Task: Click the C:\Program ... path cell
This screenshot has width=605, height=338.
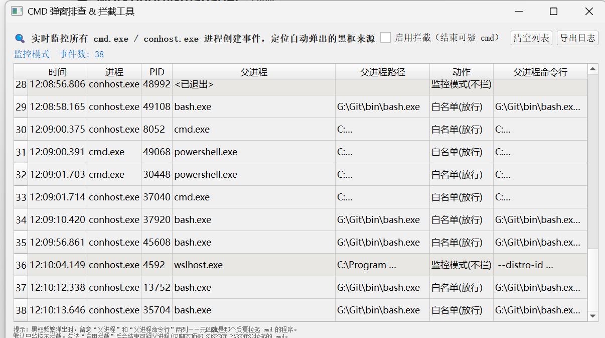Action: click(x=383, y=265)
